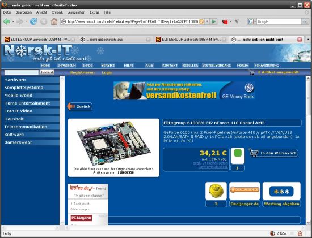Click the orange RSS feed icon in address bar
This screenshot has height=238, width=312.
(x=201, y=21)
